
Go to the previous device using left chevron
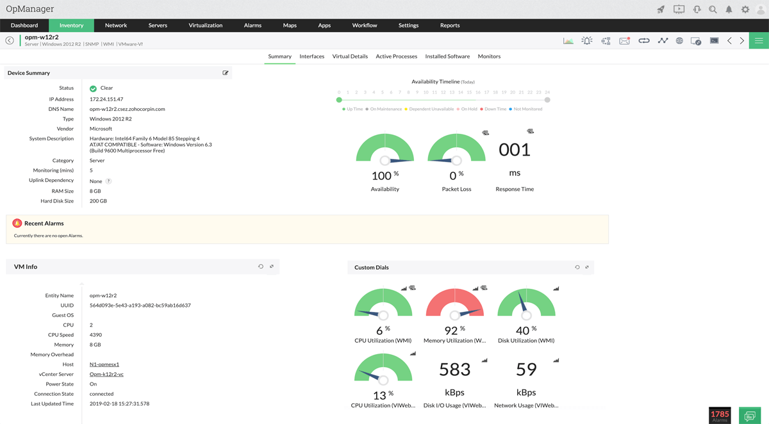point(729,40)
